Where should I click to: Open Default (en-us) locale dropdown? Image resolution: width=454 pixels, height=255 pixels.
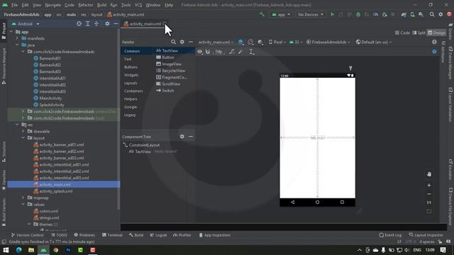point(374,42)
